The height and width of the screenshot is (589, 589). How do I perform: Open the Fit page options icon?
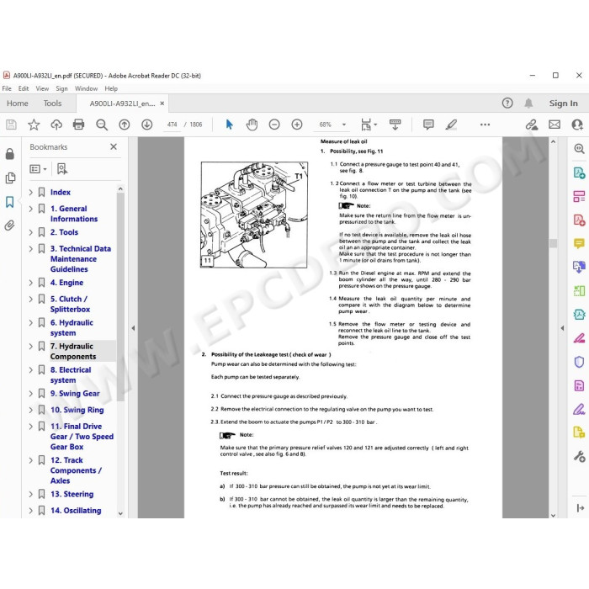(369, 125)
